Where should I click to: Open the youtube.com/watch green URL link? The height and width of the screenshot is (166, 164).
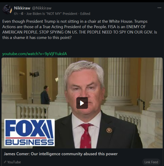click(x=34, y=54)
